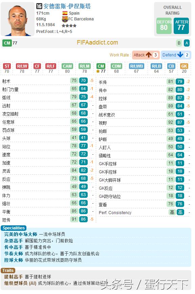Click the jersey number 16 badge

pyautogui.click(x=39, y=6)
